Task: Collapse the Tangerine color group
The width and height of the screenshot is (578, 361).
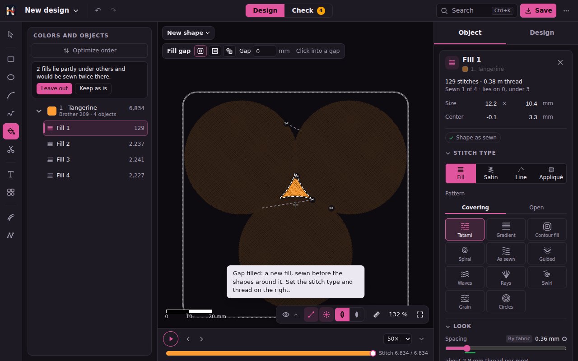Action: (x=39, y=111)
